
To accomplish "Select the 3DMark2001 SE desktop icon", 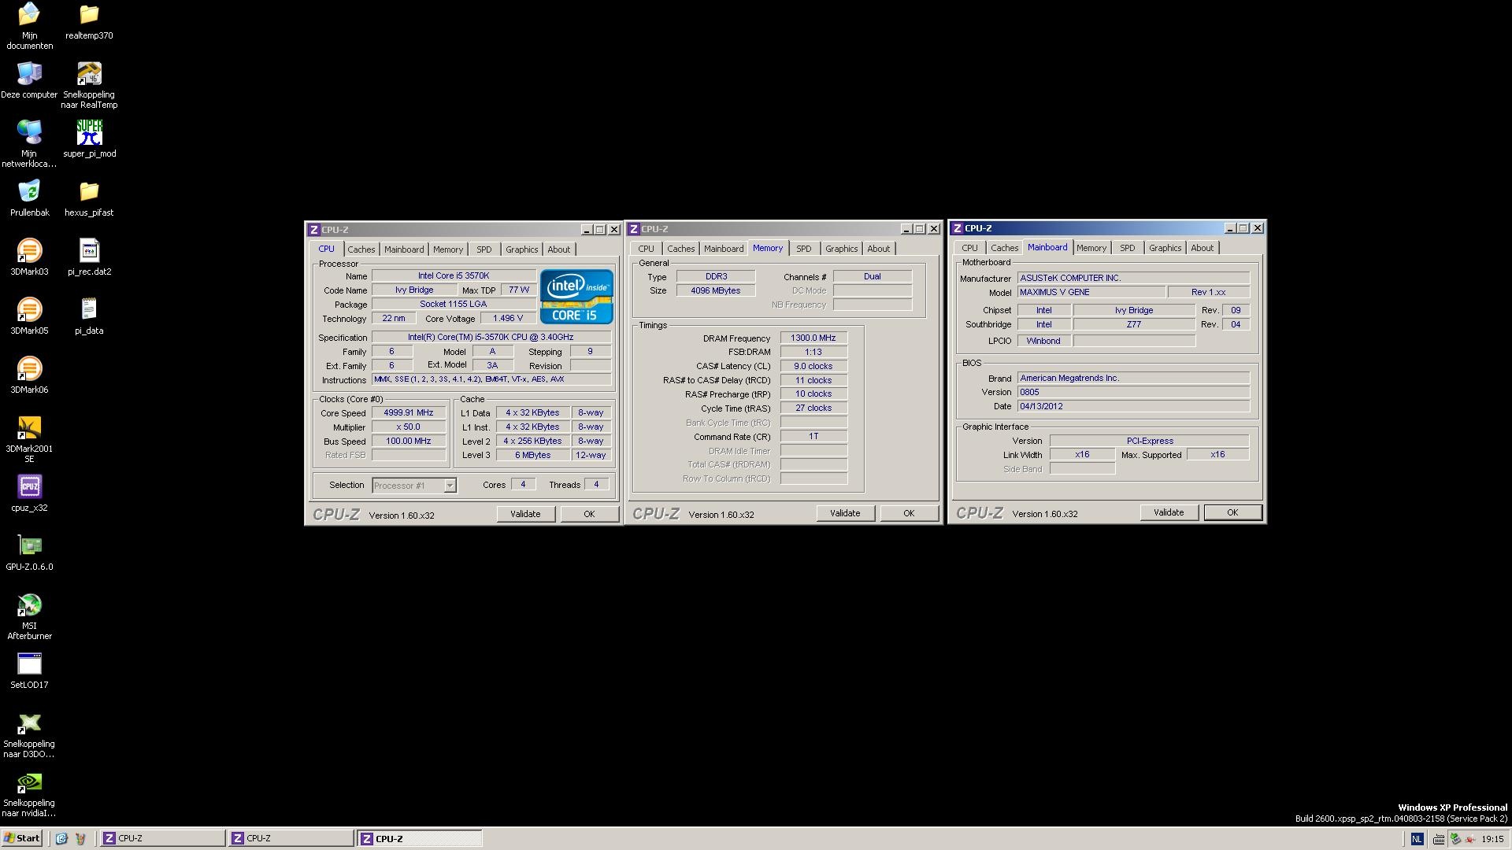I will point(29,429).
